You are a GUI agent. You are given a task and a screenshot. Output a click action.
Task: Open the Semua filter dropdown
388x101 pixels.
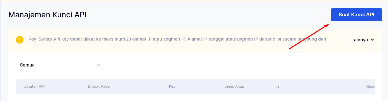click(x=60, y=65)
